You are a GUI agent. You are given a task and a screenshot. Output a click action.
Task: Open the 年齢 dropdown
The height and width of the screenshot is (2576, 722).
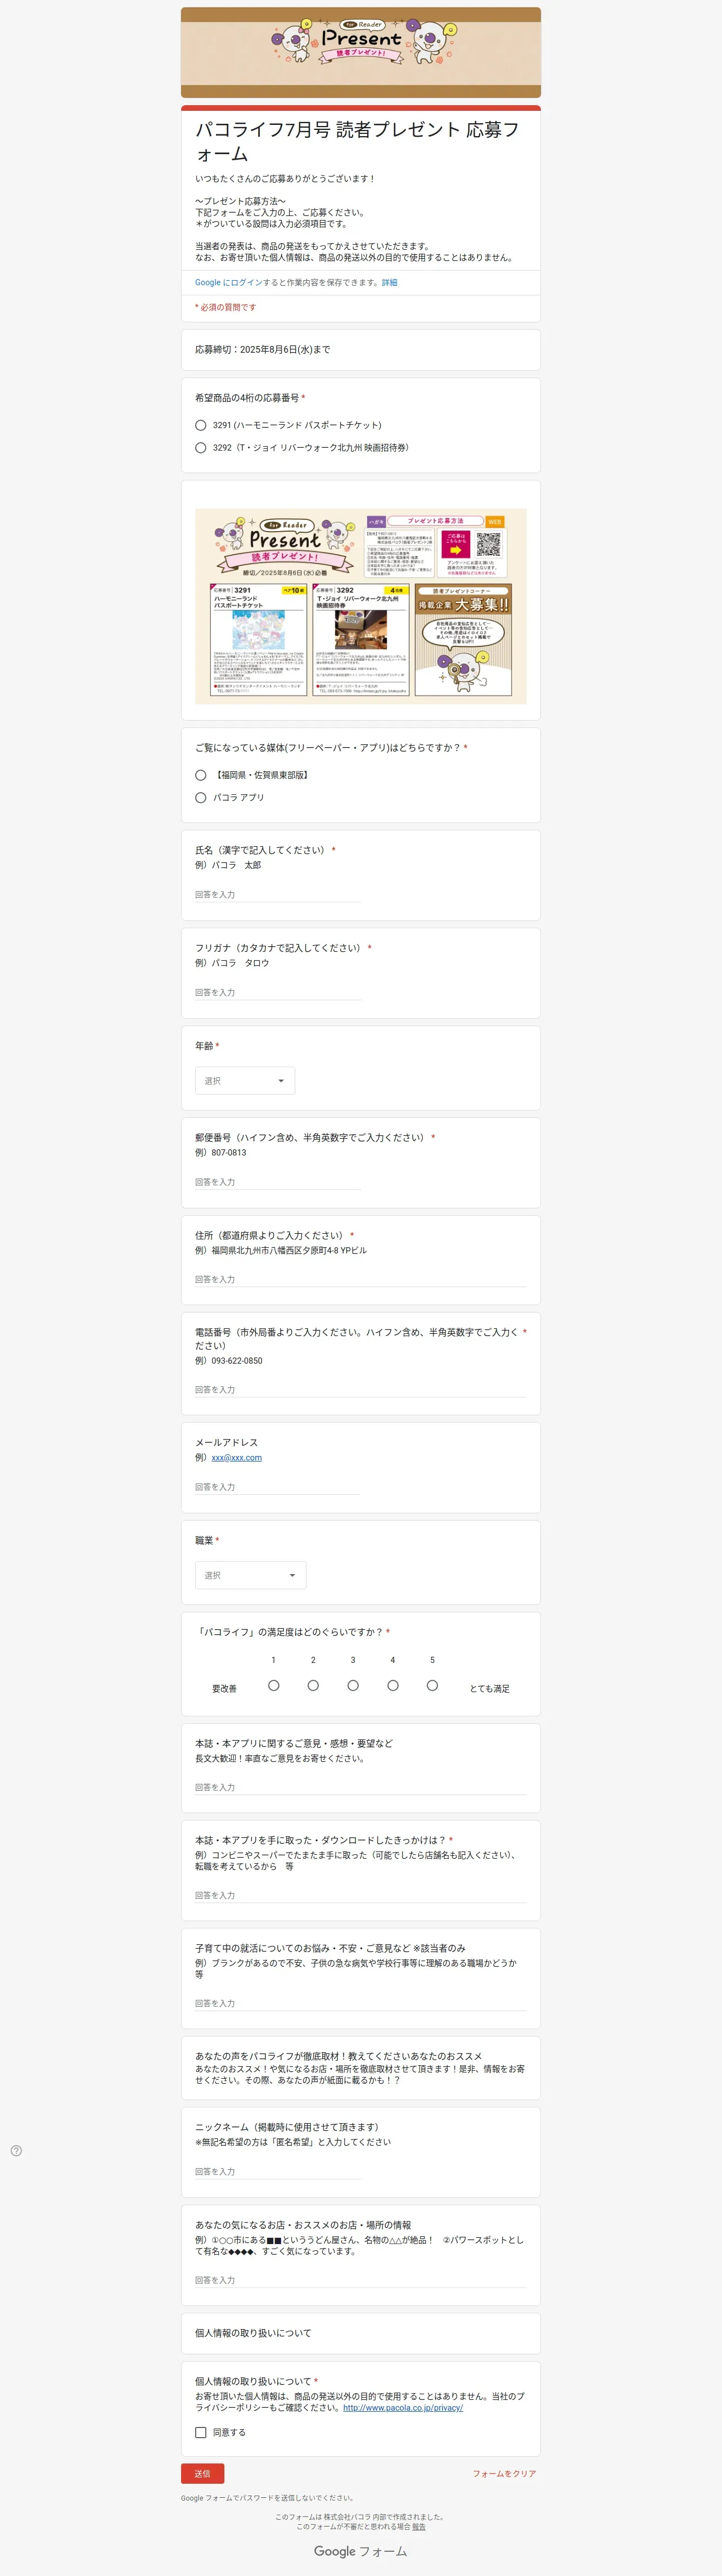[245, 1081]
